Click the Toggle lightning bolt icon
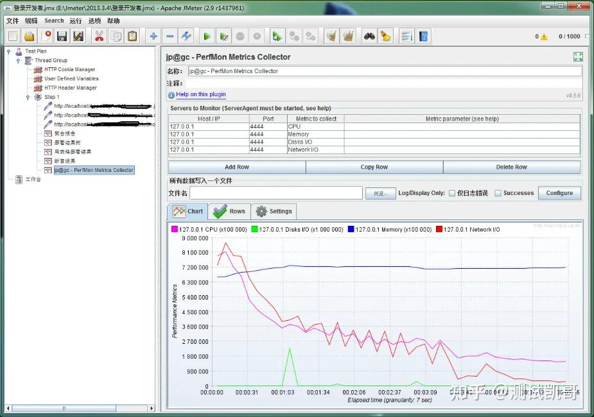Image resolution: width=594 pixels, height=417 pixels. [x=186, y=37]
